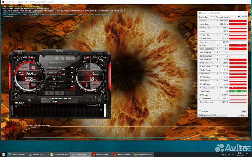Click FurMark GPU temperature graph label
The image size is (252, 157).
pos(37,126)
